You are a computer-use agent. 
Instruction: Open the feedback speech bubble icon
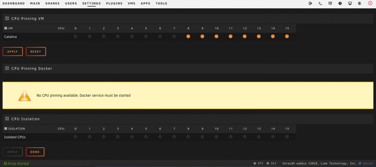(330, 3)
